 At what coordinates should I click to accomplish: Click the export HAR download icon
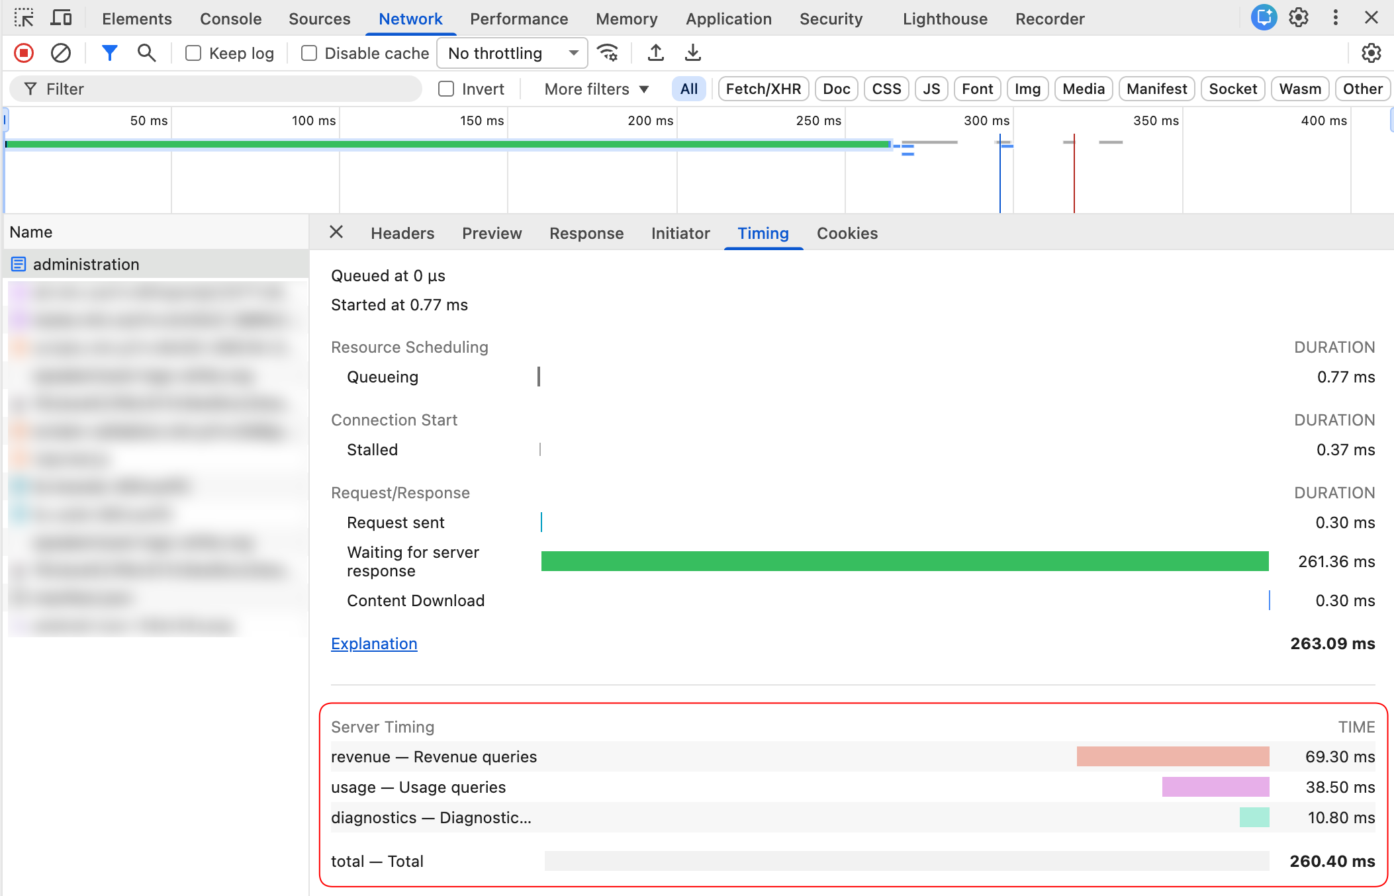point(693,53)
